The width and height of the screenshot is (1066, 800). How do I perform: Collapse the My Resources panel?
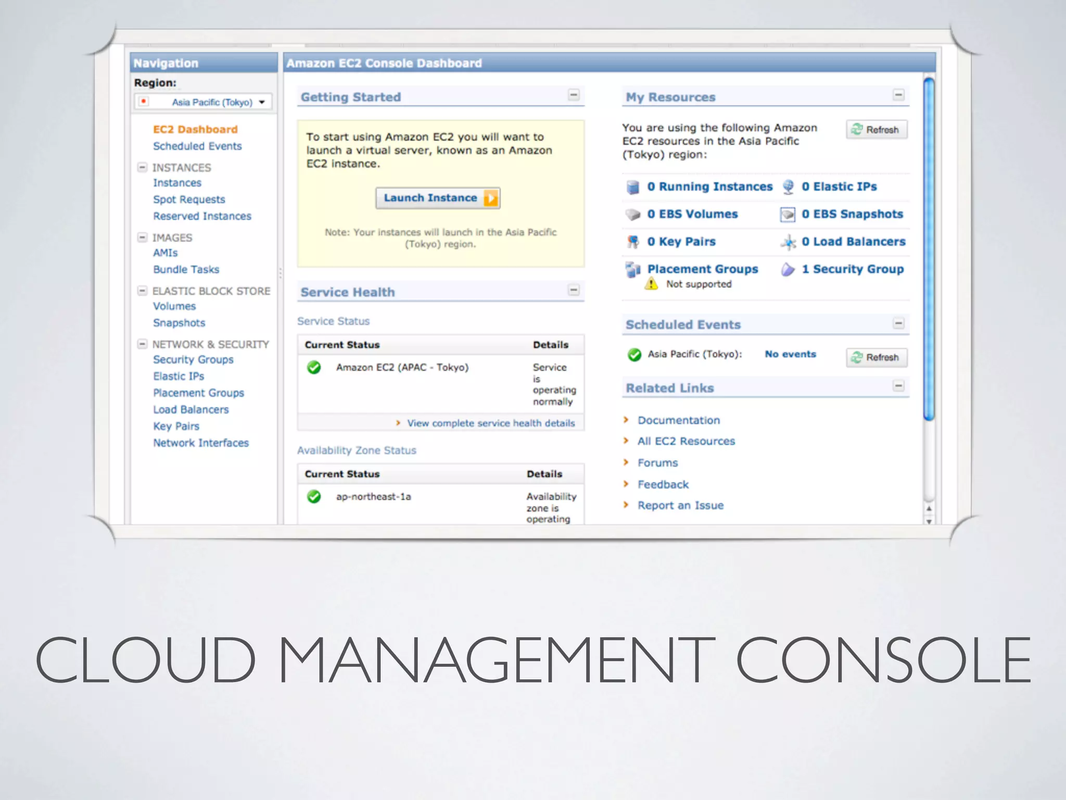tap(898, 95)
